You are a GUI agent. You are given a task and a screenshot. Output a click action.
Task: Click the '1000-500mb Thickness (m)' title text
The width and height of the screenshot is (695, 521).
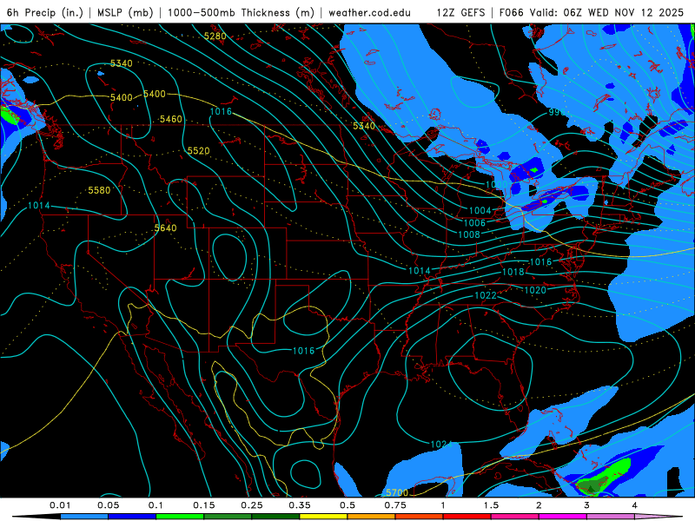(241, 12)
